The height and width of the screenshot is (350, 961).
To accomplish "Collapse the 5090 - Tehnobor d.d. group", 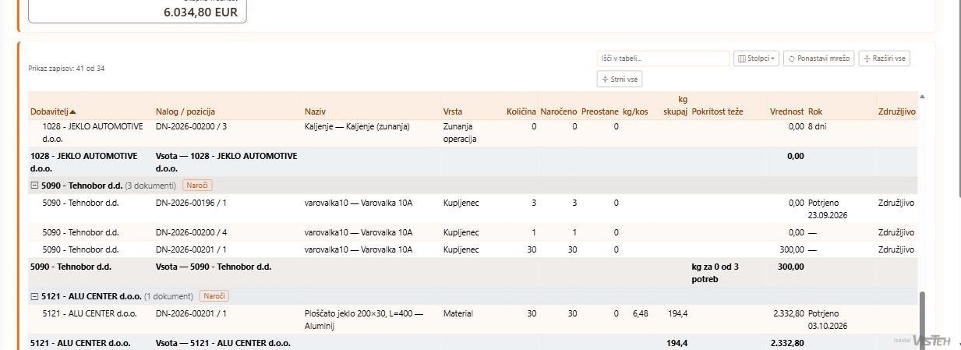I will click(34, 186).
